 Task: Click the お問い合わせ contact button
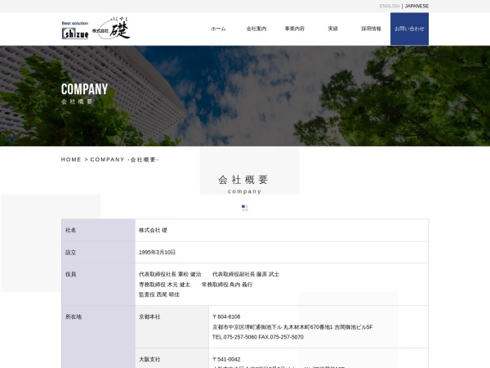coord(409,29)
